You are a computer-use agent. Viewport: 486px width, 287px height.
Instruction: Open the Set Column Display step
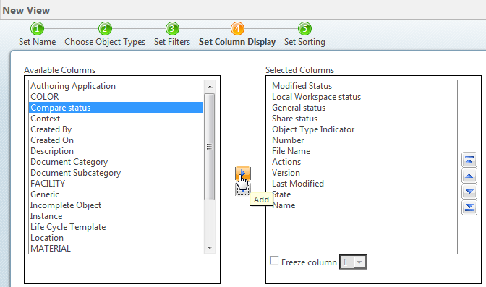(x=237, y=42)
